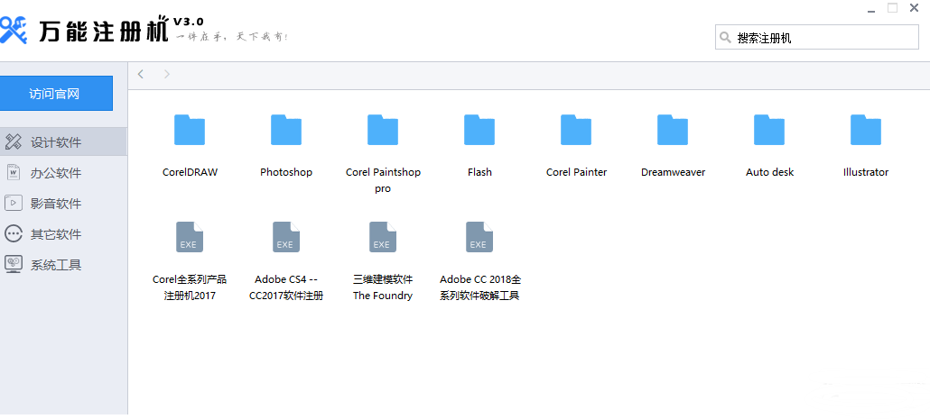Click the search magnifier icon
This screenshot has height=419, width=930.
point(725,38)
